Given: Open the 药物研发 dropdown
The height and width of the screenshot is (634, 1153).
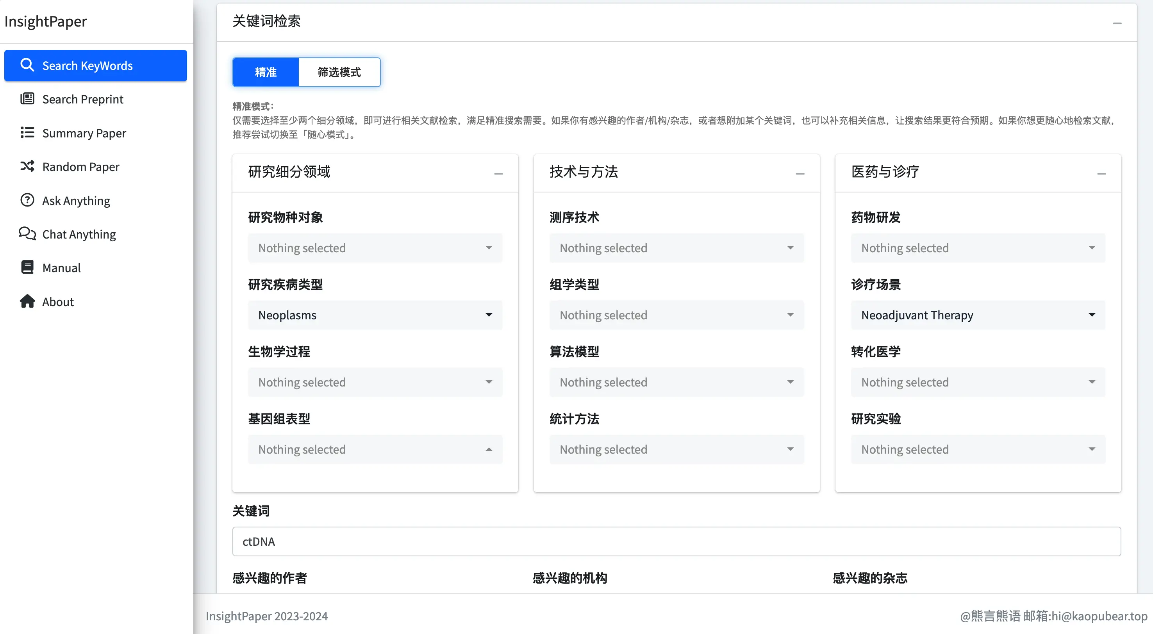Looking at the screenshot, I should (x=978, y=248).
